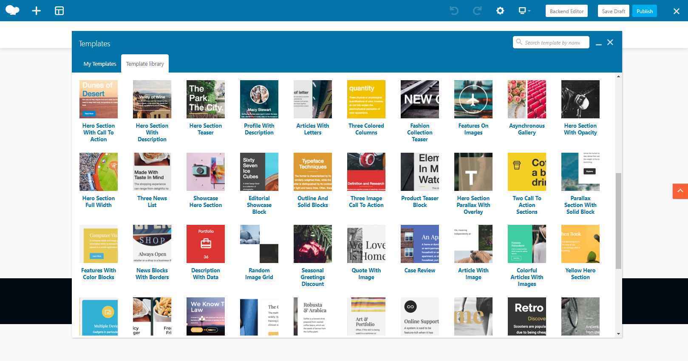Select Hero Section With Call To Action template
The image size is (688, 361).
(x=99, y=99)
